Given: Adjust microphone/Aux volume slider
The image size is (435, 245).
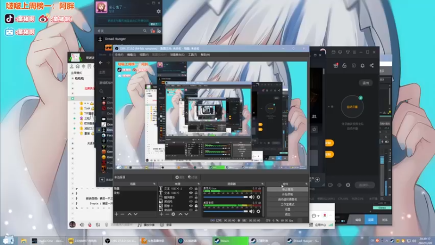Looking at the screenshot, I should [x=226, y=197].
